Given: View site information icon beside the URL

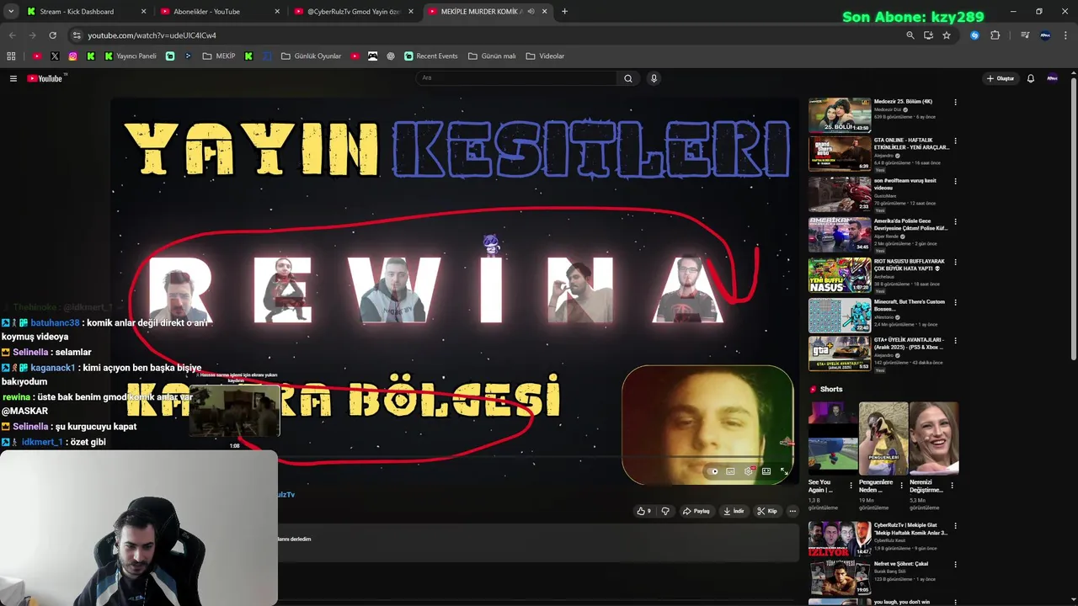Looking at the screenshot, I should [77, 35].
